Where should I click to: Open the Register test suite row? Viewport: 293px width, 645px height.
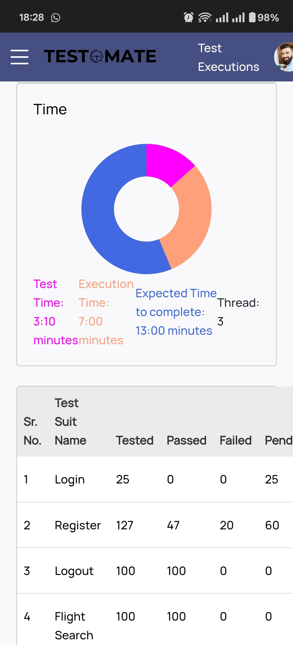tap(155, 525)
